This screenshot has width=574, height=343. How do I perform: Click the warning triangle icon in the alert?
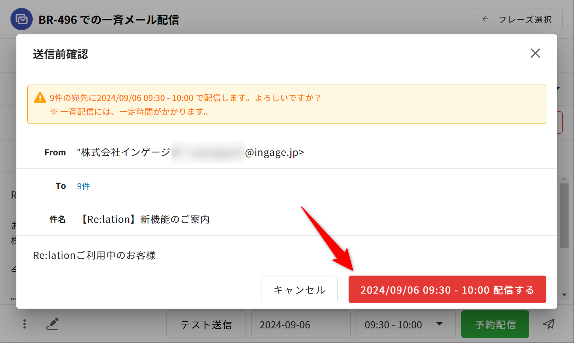(40, 98)
